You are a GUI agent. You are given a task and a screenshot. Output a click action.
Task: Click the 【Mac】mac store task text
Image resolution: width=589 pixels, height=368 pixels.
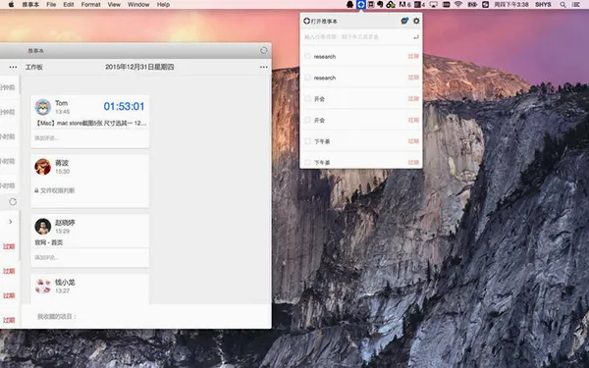[90, 123]
